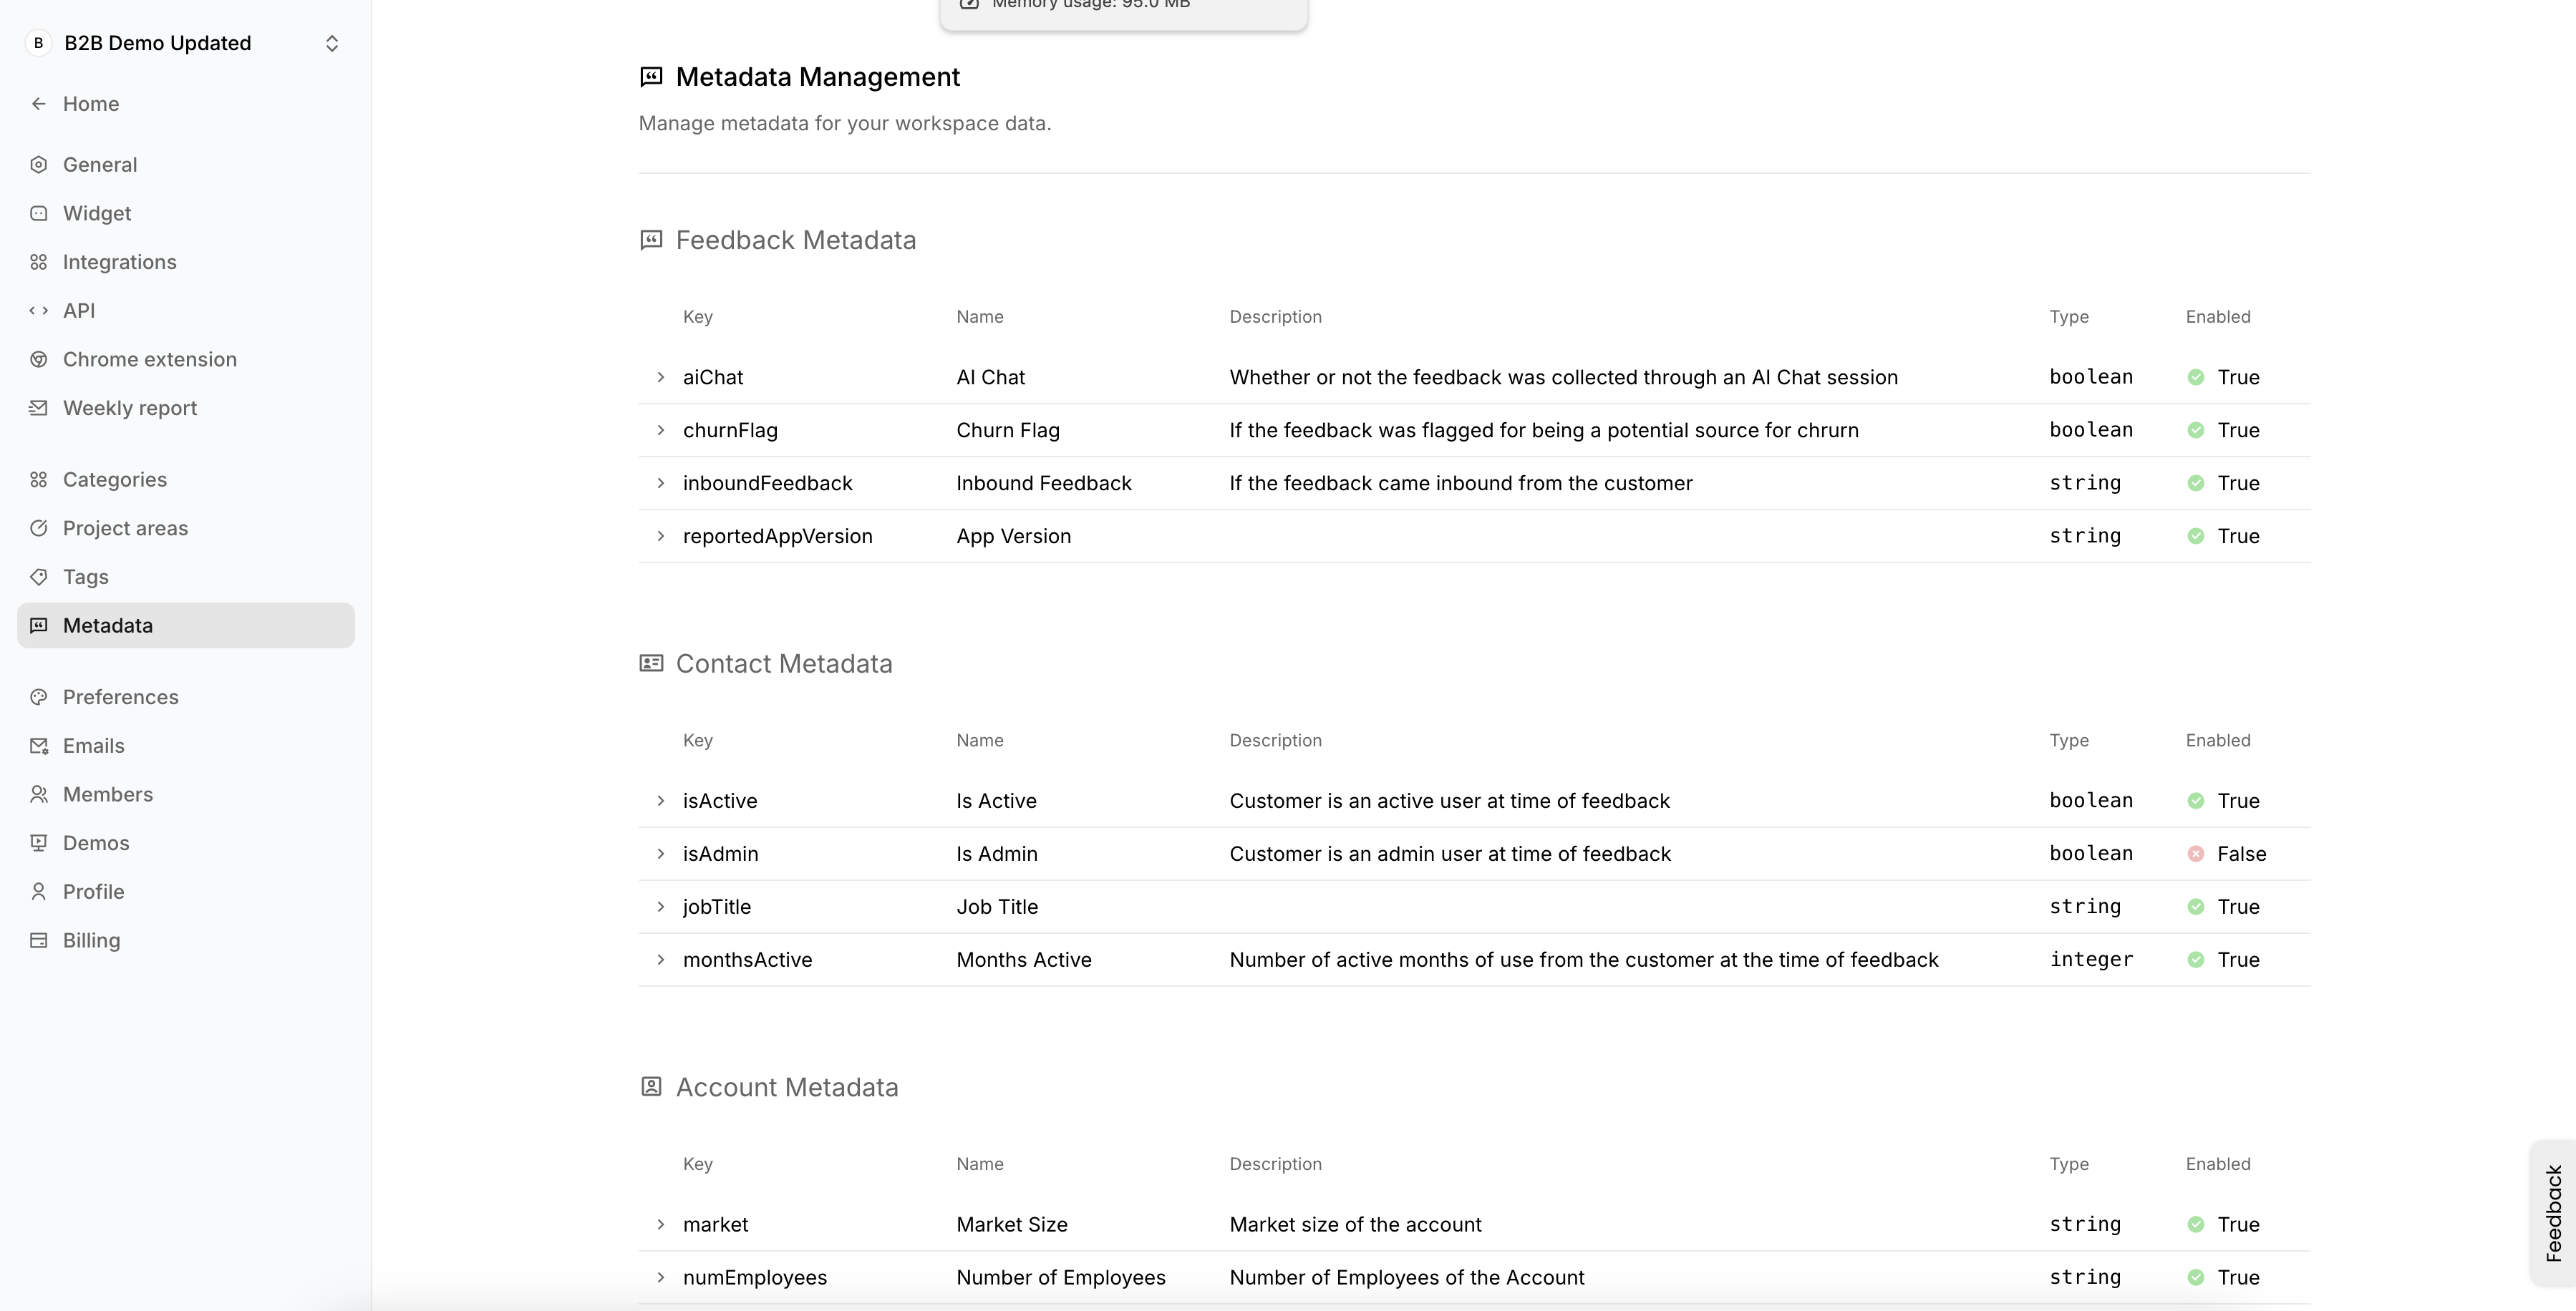Click the aiChat green True enabled indicator
The height and width of the screenshot is (1311, 2576).
[x=2195, y=378]
